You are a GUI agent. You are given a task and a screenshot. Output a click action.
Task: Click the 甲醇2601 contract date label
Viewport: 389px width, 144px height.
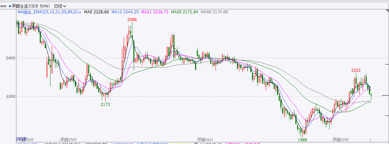point(205,139)
